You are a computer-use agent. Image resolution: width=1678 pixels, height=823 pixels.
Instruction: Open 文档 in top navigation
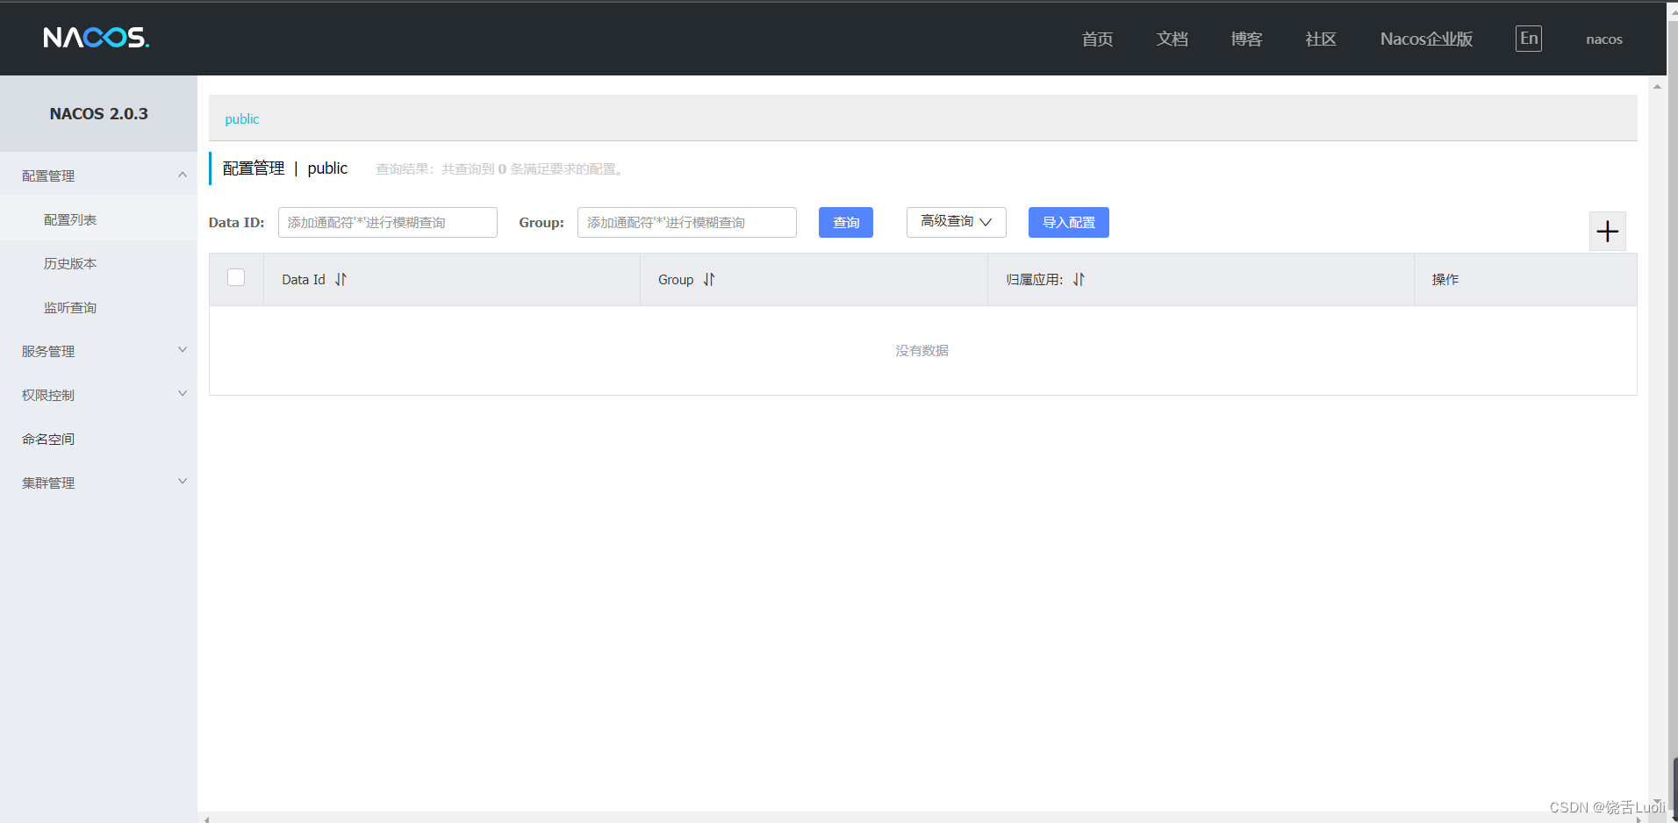pyautogui.click(x=1172, y=39)
